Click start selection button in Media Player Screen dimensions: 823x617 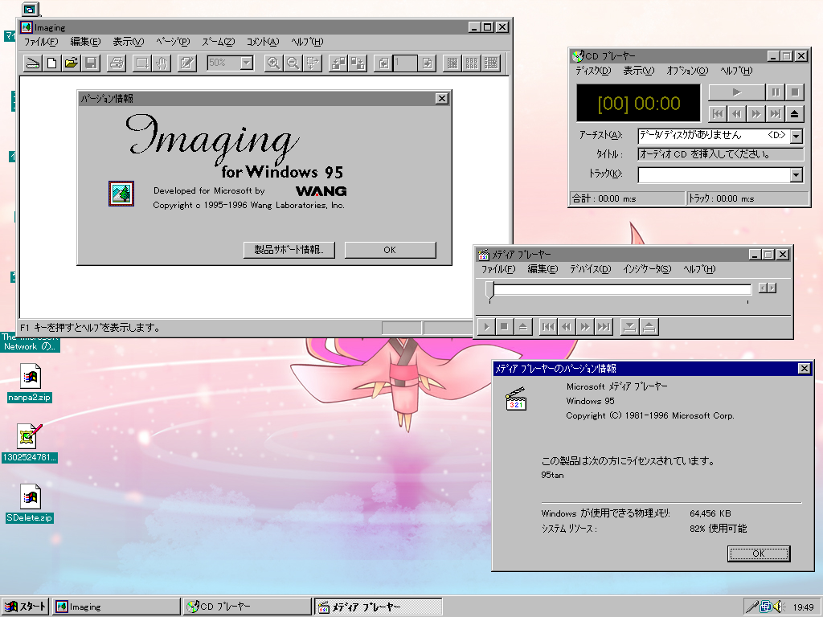(x=629, y=327)
